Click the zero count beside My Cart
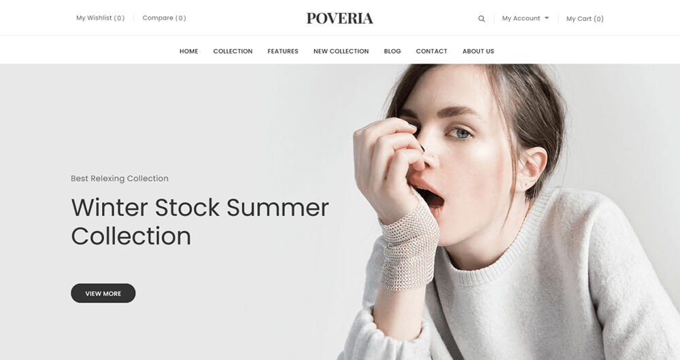The width and height of the screenshot is (680, 360). [x=598, y=18]
